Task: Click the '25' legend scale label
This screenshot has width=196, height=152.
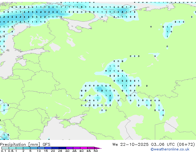Action: coord(60,151)
